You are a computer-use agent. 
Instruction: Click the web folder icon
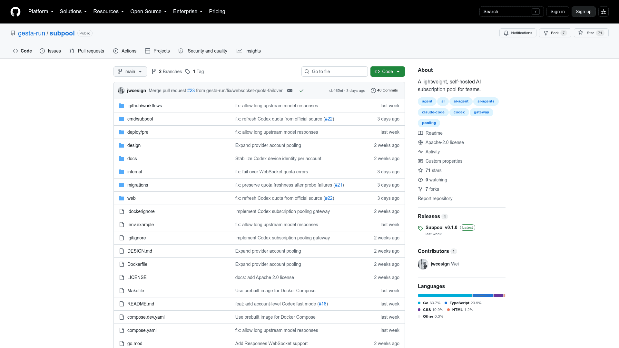coord(122,198)
